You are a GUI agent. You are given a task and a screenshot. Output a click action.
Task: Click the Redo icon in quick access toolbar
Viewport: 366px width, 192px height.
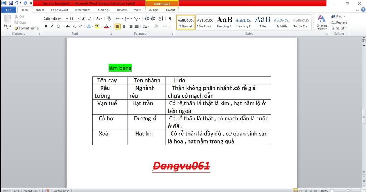tap(25, 3)
